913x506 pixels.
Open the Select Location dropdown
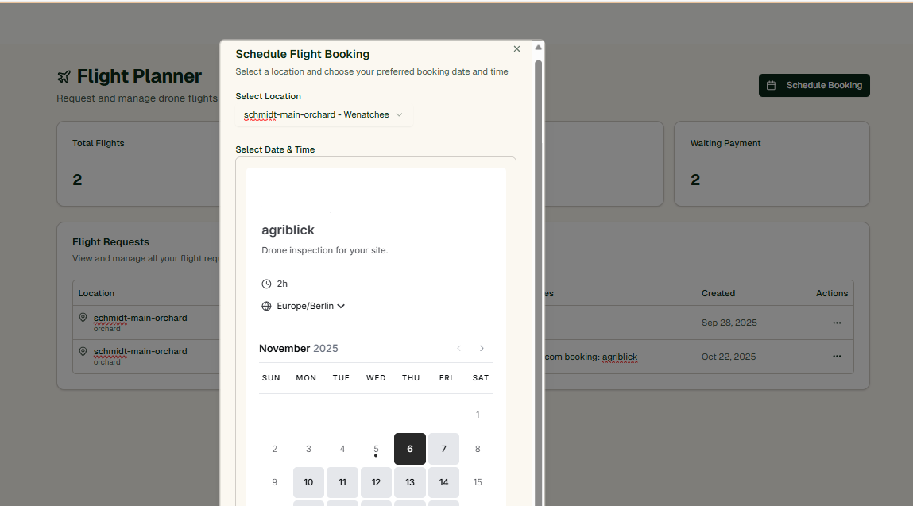pos(323,115)
